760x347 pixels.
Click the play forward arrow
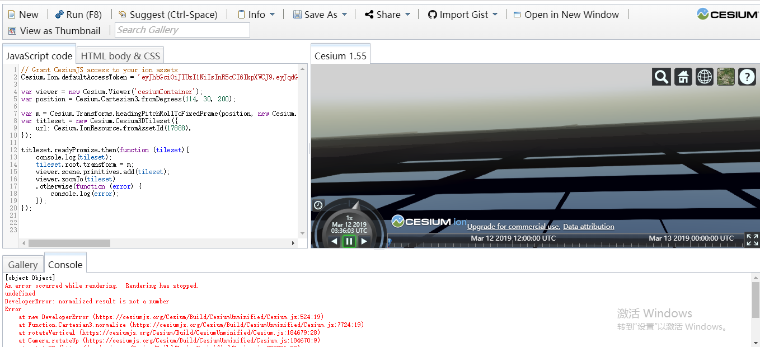[364, 241]
